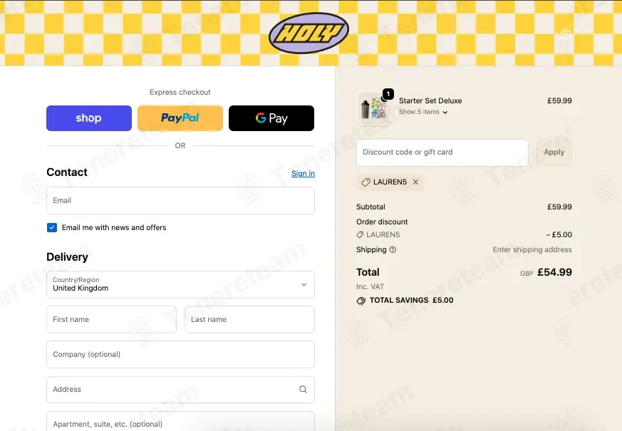Select Google Pay express checkout

[x=271, y=118]
